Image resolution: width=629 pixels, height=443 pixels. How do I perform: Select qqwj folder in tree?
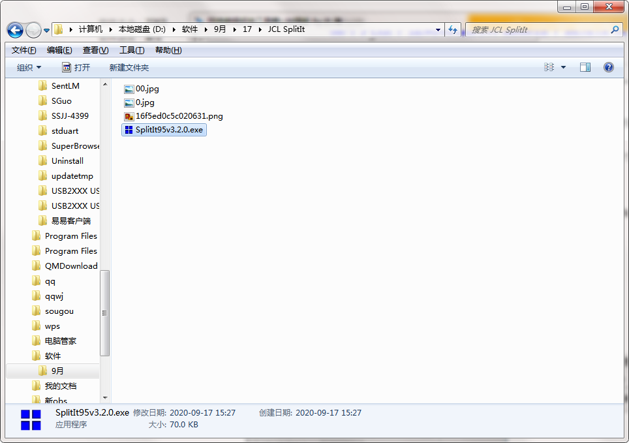tap(48, 296)
